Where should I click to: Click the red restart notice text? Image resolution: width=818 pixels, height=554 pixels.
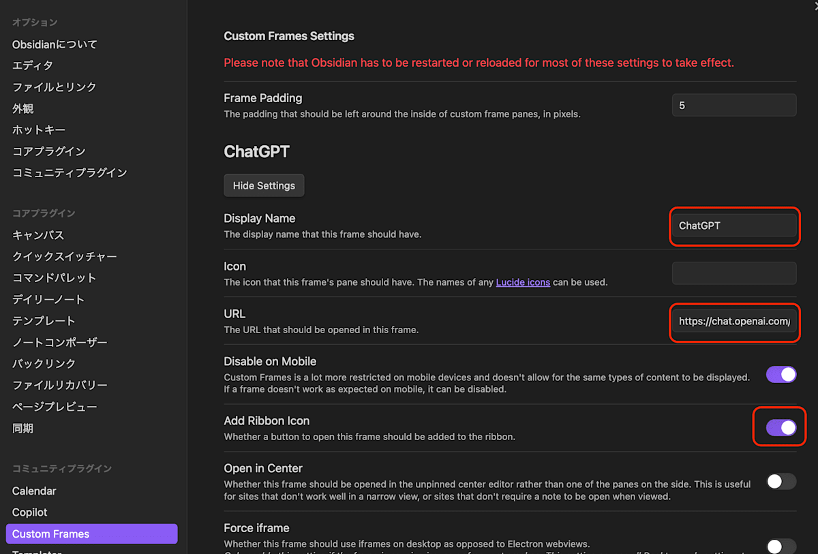point(479,63)
